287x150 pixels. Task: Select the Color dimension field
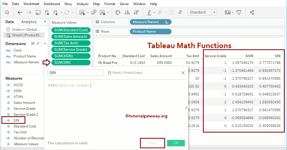[17, 50]
